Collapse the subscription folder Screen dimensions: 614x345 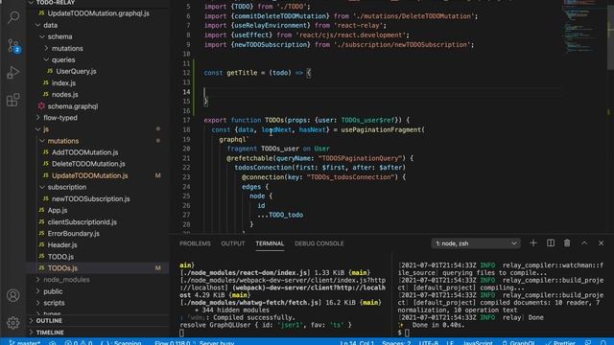42,187
